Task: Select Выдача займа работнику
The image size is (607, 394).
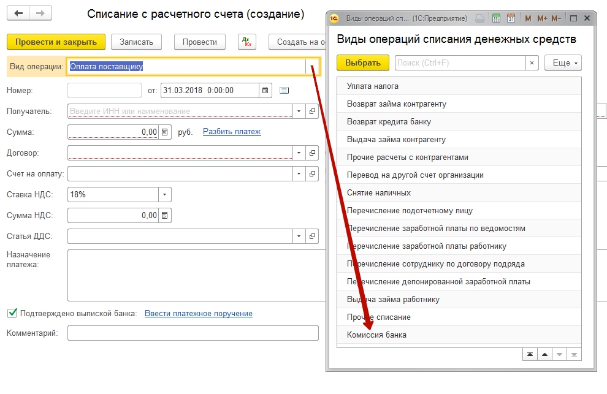Action: coord(459,300)
